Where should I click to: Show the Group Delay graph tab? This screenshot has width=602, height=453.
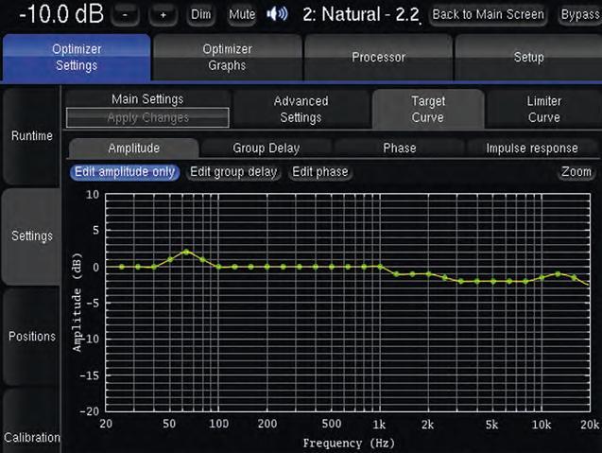click(x=267, y=148)
